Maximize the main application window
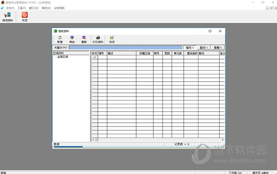Screen dimensions: 277x174 (263, 2)
